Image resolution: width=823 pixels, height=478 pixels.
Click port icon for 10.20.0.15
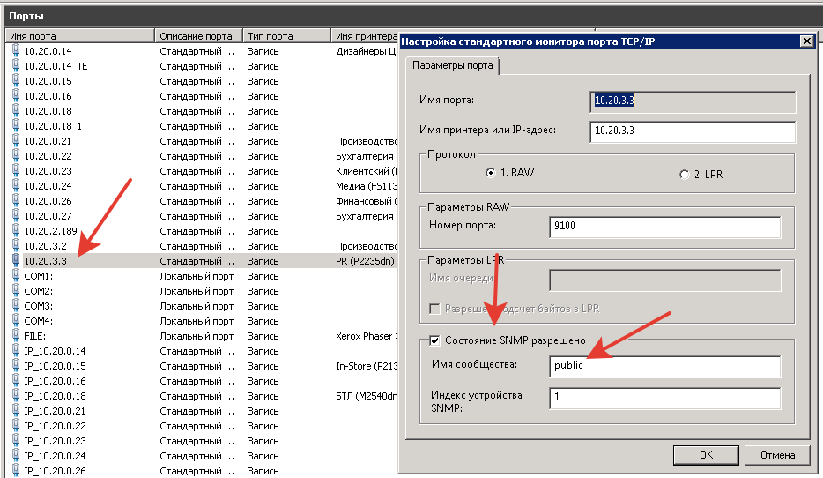pos(16,81)
